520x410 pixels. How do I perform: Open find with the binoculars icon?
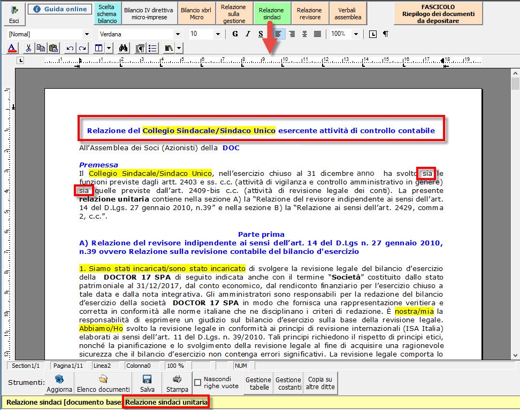click(x=124, y=49)
